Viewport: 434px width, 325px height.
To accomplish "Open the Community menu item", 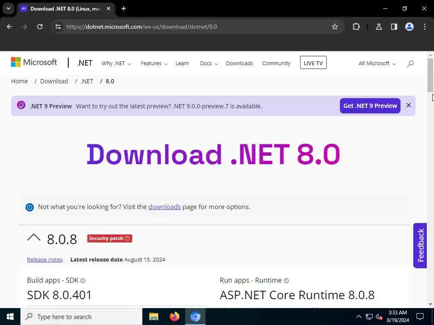I will coord(276,63).
